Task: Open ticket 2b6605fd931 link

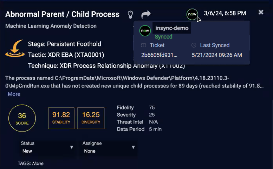Action: [159, 55]
